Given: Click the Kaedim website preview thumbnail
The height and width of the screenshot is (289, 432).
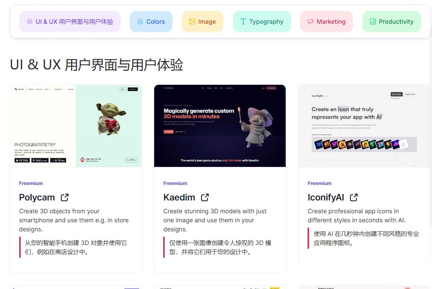Looking at the screenshot, I should tap(220, 126).
